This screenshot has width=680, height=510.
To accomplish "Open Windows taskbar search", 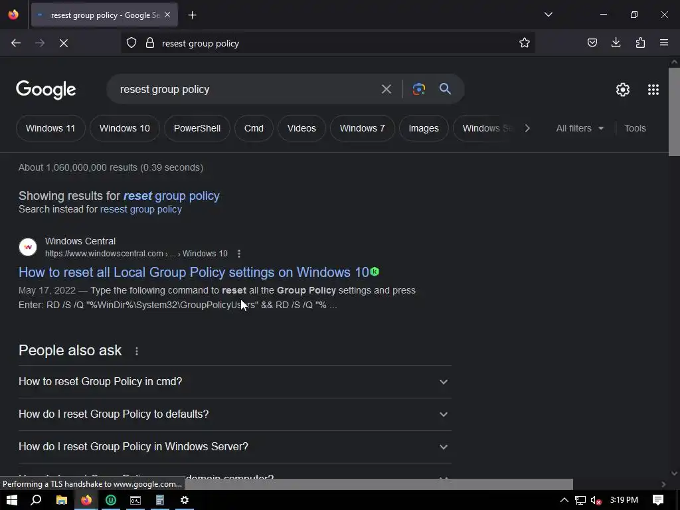I will pos(36,500).
